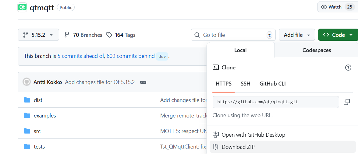Click the dev branch label
Screen dimensions: 358x154
pyautogui.click(x=162, y=56)
